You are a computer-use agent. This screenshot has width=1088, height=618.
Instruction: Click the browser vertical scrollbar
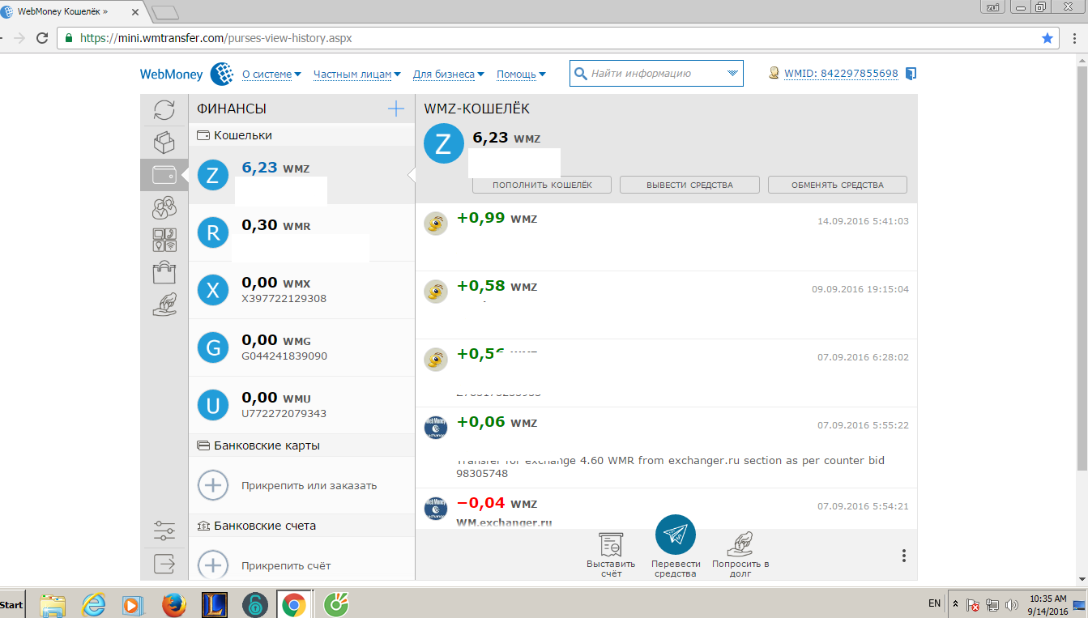tap(1082, 267)
